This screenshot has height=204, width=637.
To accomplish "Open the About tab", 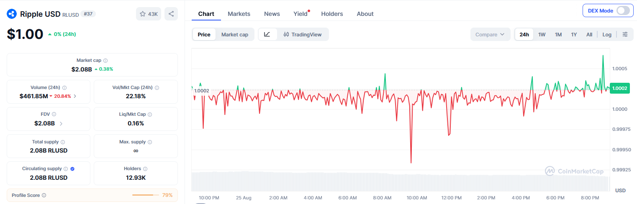I will pyautogui.click(x=365, y=14).
